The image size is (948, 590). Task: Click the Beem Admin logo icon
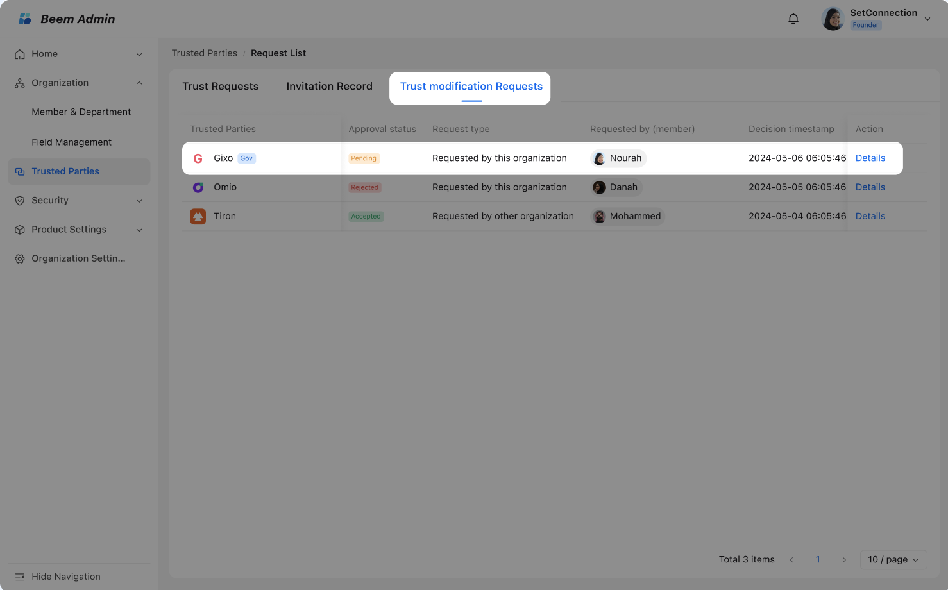[x=25, y=19]
